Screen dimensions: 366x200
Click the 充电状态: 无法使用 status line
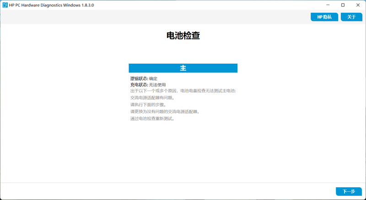(148, 85)
